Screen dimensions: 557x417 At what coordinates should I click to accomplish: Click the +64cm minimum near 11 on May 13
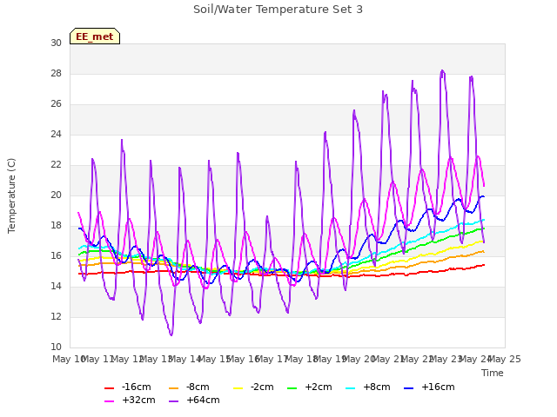pos(171,334)
